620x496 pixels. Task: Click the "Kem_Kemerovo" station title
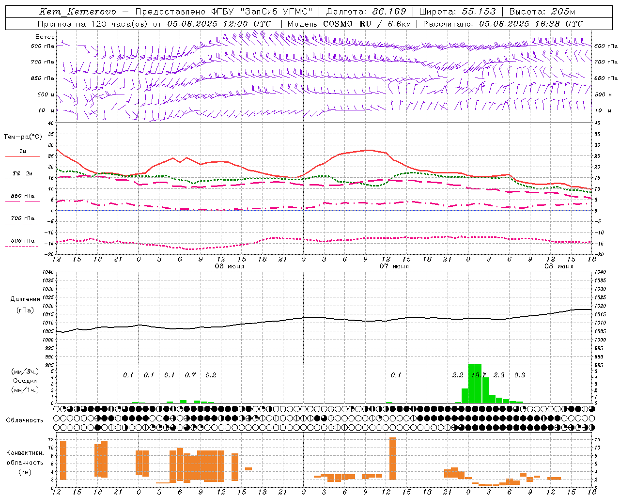pyautogui.click(x=77, y=12)
